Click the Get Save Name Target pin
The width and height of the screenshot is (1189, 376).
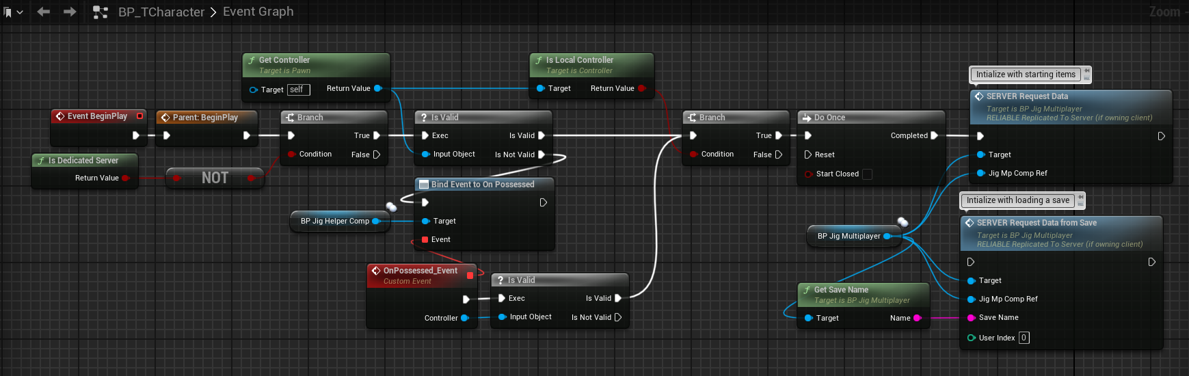[808, 318]
